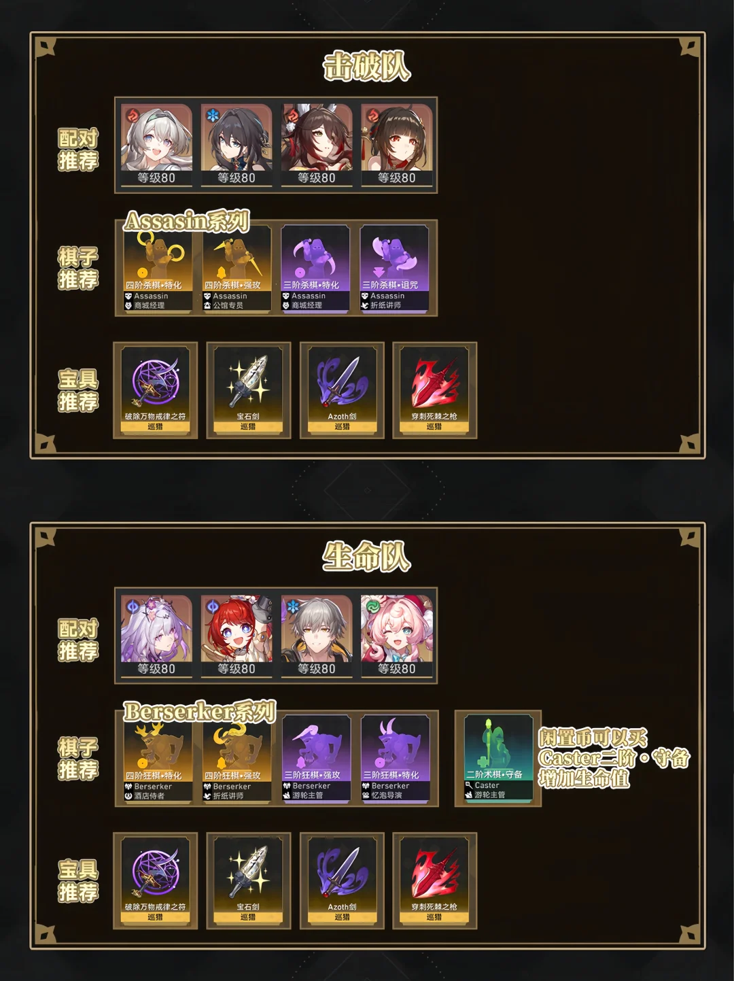Choose 穿刺死棘之枪 treasure in 生命队 panel
Image resolution: width=734 pixels, height=981 pixels.
point(435,881)
